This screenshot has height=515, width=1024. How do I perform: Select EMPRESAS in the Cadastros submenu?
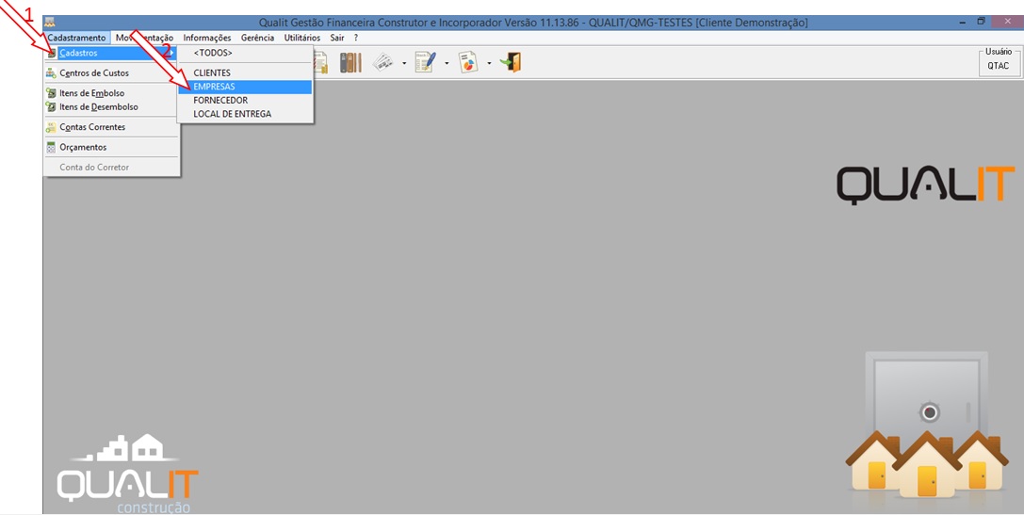coord(246,87)
